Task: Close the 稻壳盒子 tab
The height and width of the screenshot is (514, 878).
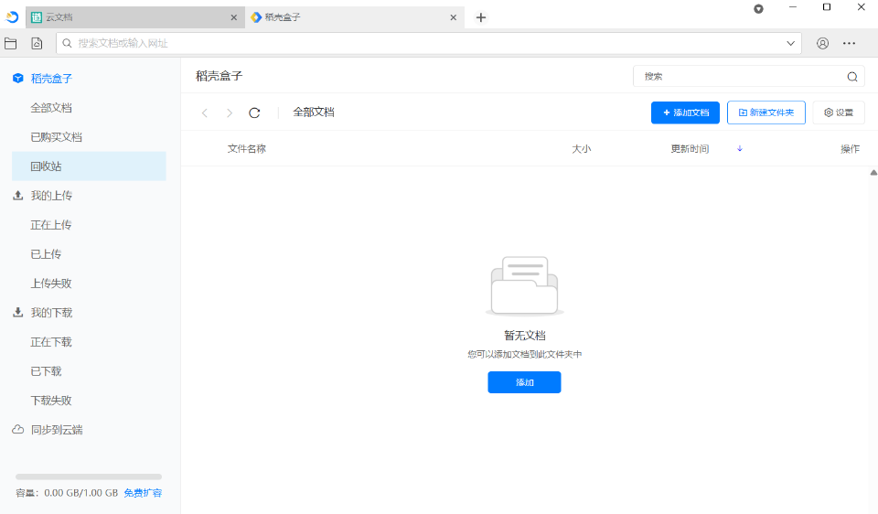Action: pyautogui.click(x=454, y=17)
